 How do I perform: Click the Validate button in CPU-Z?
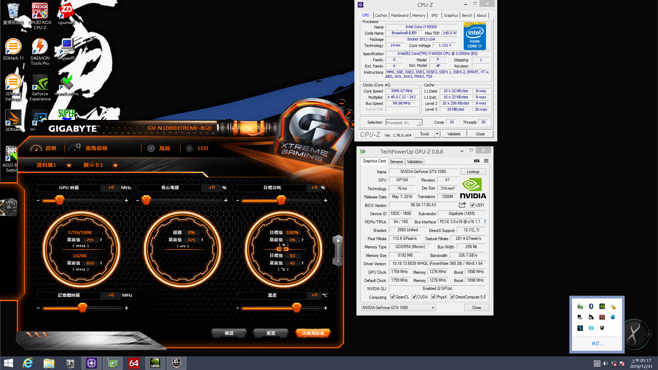454,134
